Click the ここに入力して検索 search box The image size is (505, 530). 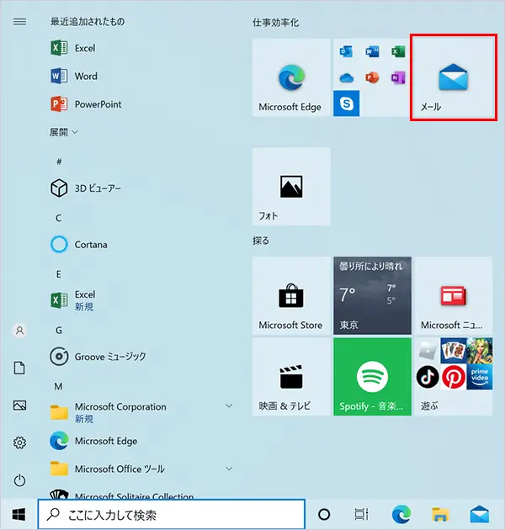click(x=171, y=515)
